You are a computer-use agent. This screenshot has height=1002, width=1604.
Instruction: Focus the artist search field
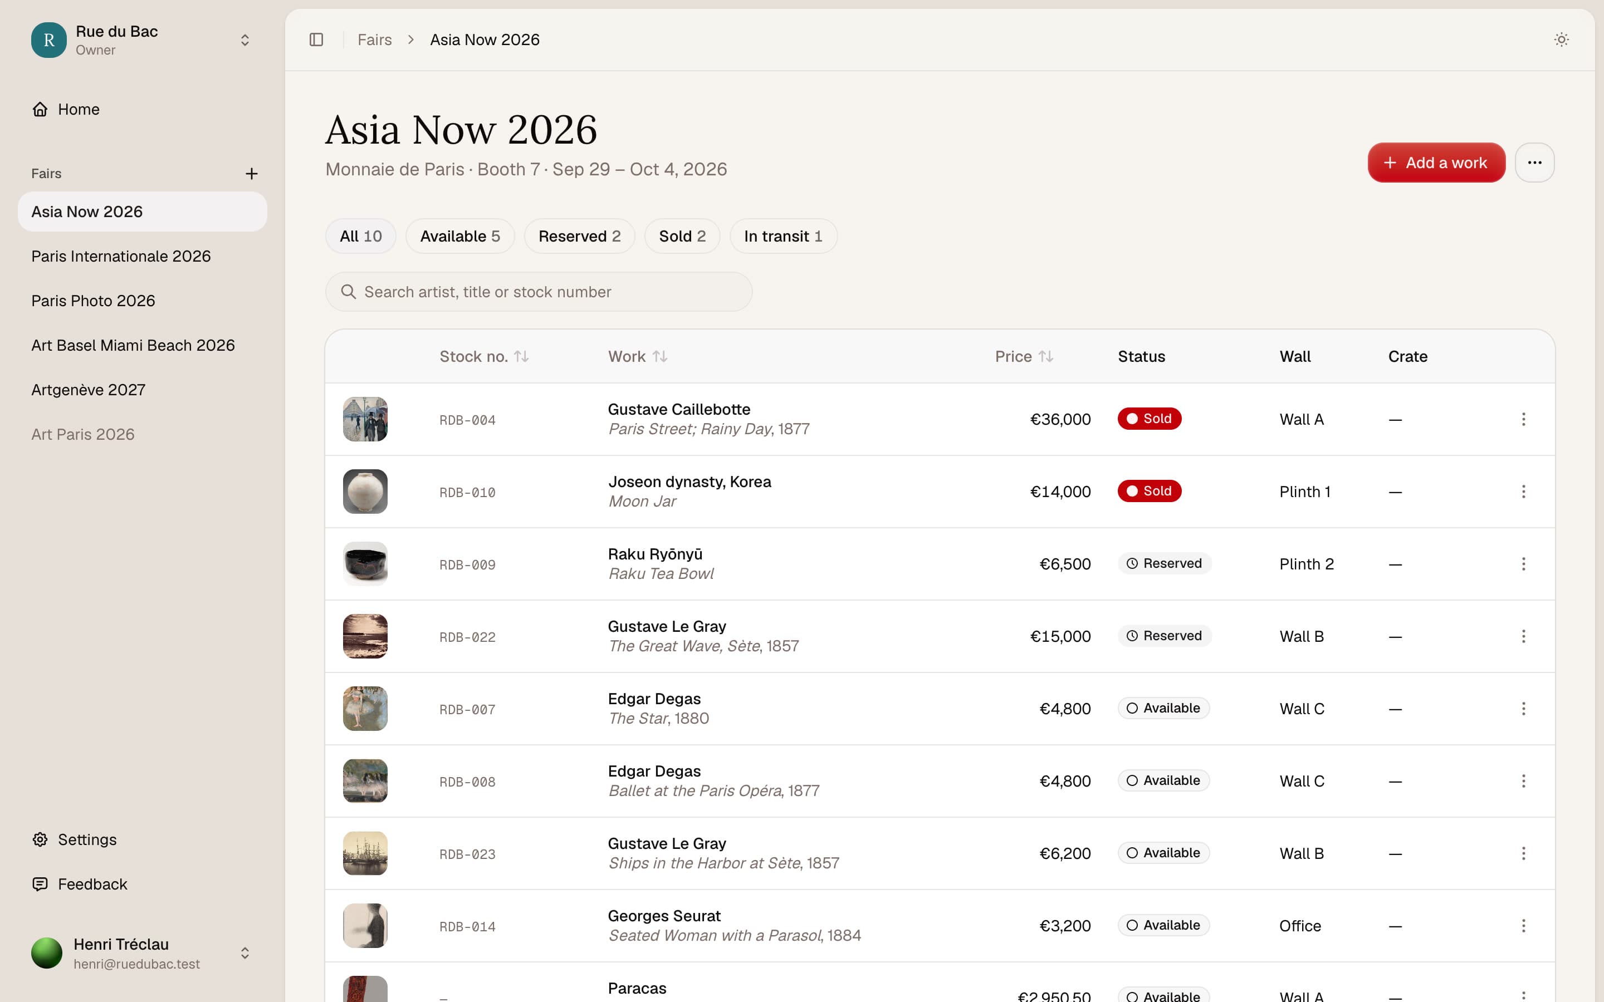538,292
